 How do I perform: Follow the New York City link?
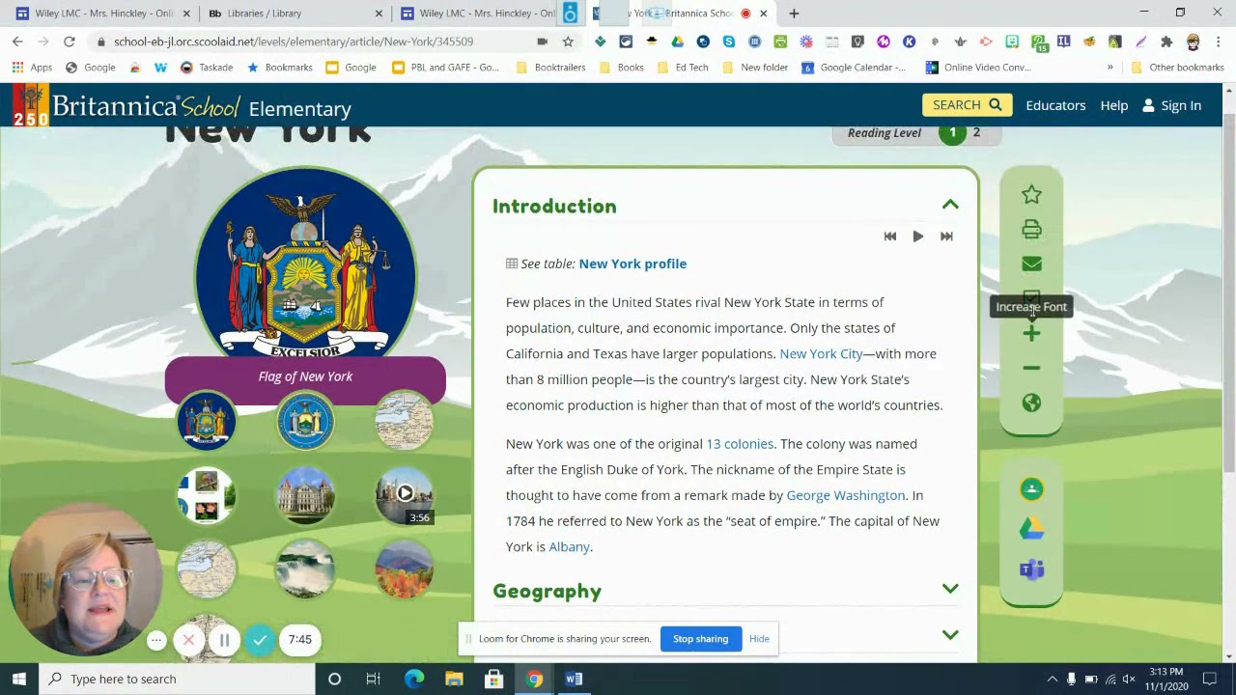821,353
